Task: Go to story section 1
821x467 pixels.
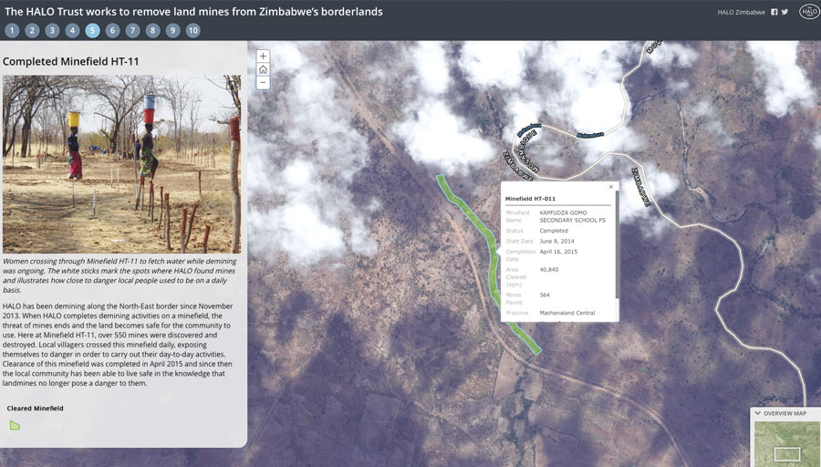Action: click(x=12, y=30)
